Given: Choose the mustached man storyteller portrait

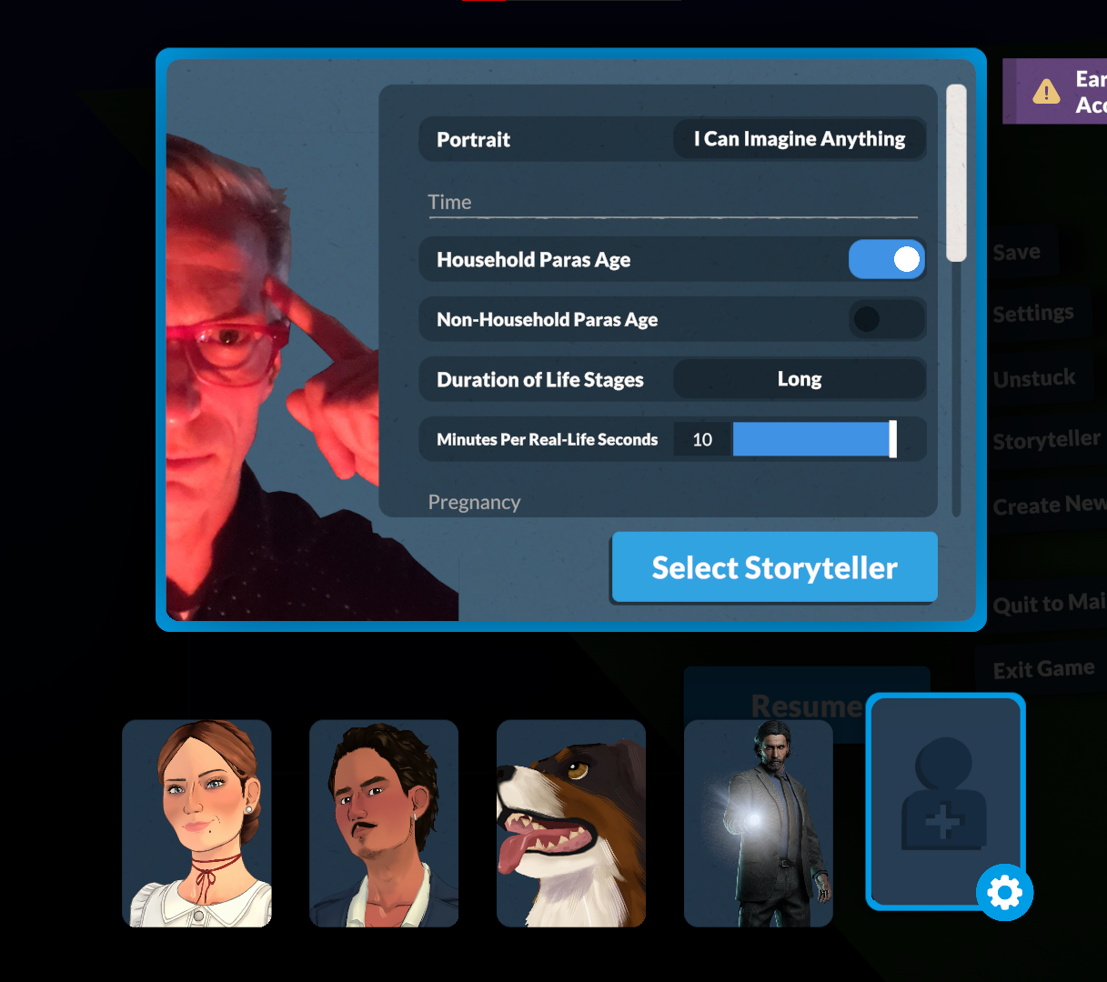Looking at the screenshot, I should tap(384, 823).
